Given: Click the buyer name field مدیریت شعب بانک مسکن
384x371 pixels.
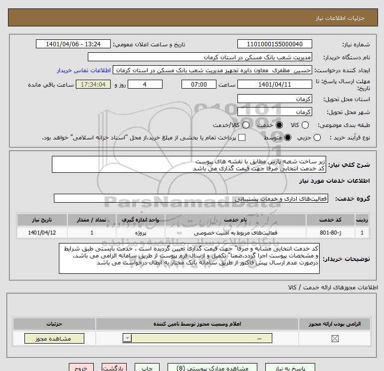Looking at the screenshot, I should tap(200, 57).
